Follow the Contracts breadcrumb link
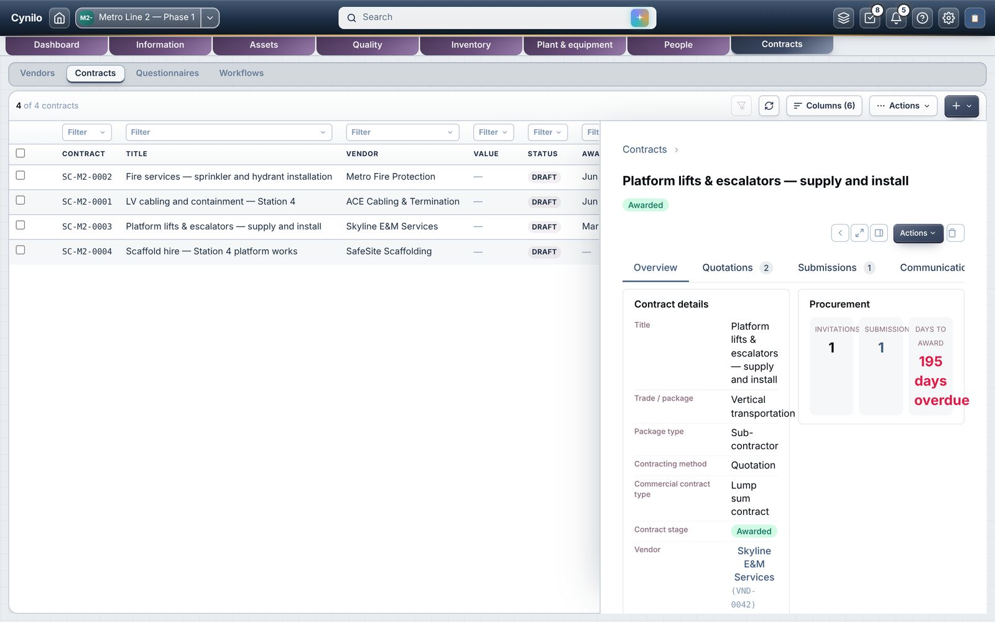The height and width of the screenshot is (622, 995). coord(644,150)
